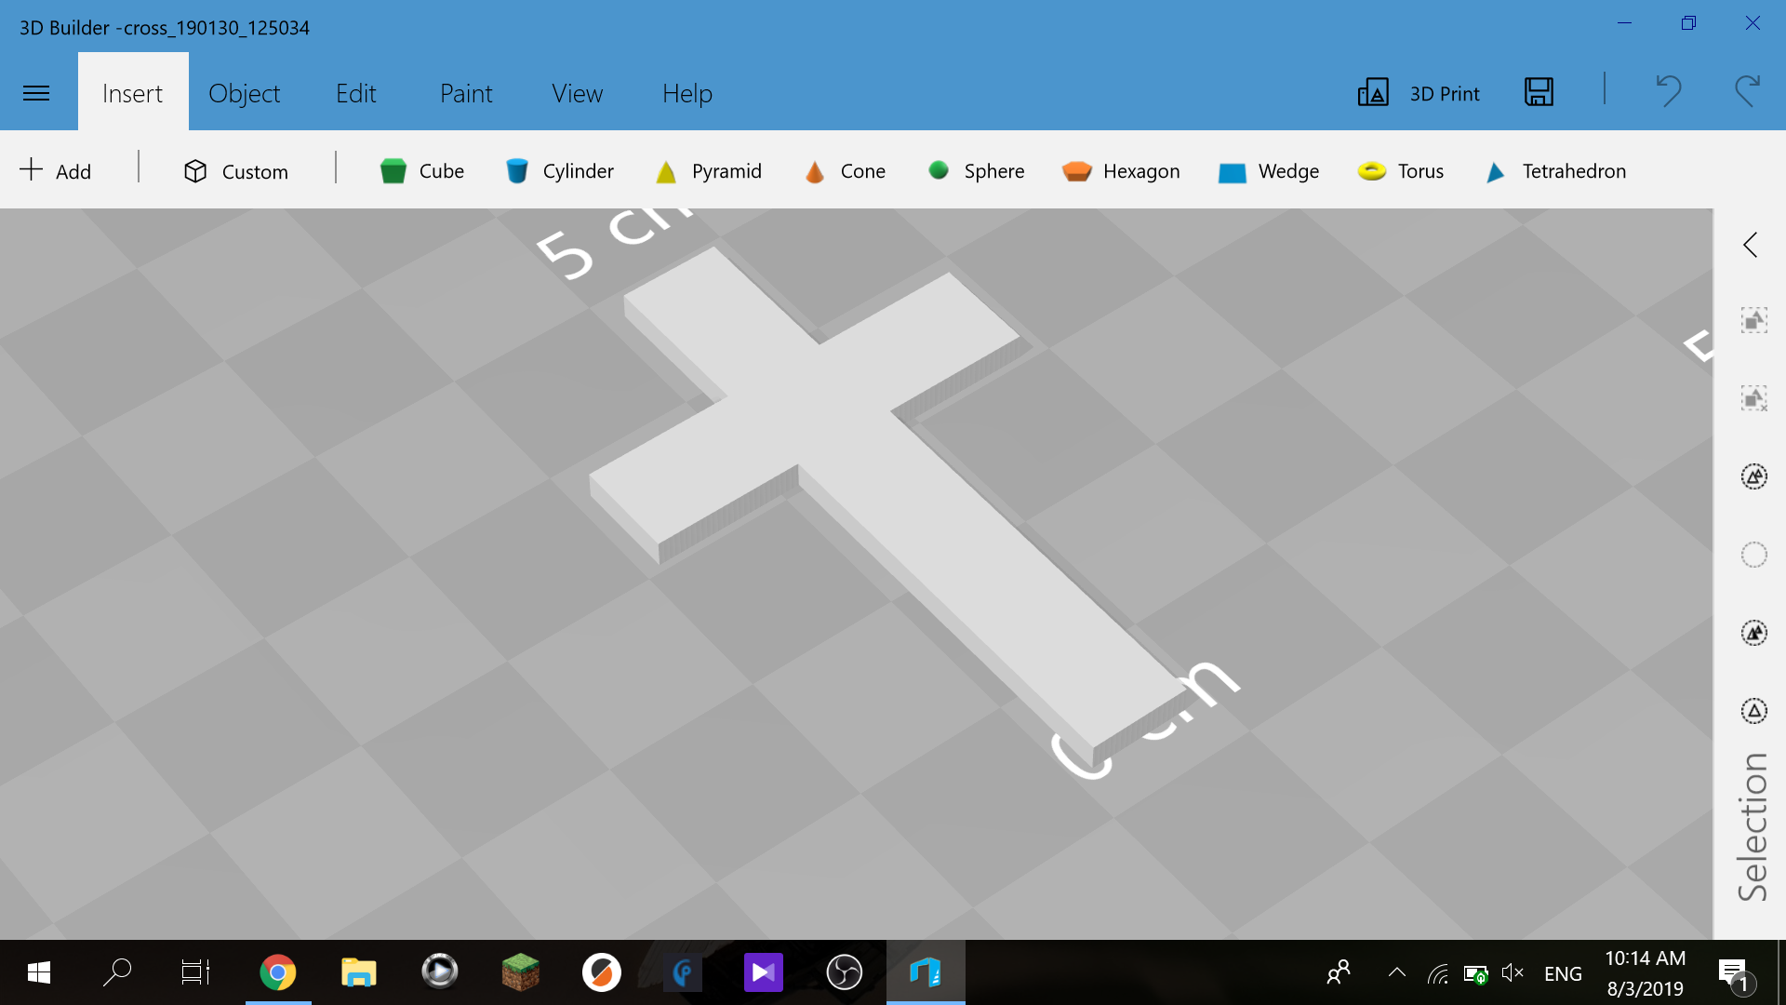Image resolution: width=1786 pixels, height=1005 pixels.
Task: Open Windows taskbar search
Action: pos(117,972)
